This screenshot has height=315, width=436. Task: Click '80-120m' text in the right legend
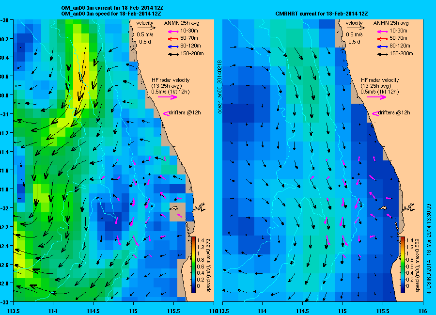click(400, 46)
